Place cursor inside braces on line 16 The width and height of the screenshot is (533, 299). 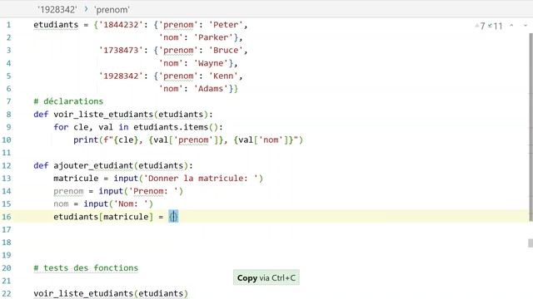coord(173,216)
